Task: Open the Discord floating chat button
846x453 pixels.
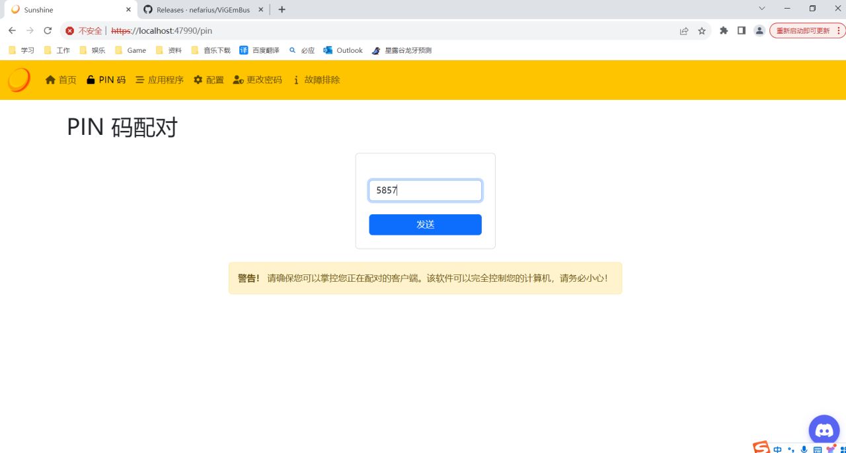Action: (x=824, y=431)
